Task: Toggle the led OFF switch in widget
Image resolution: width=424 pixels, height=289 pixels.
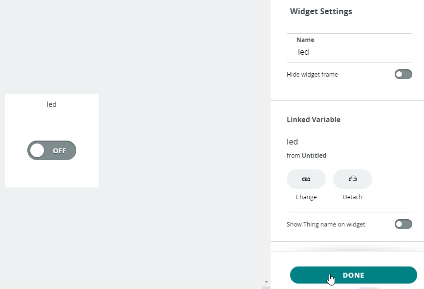Action: pos(52,150)
